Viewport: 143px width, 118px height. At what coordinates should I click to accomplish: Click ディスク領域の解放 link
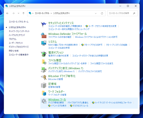(x=56, y=103)
